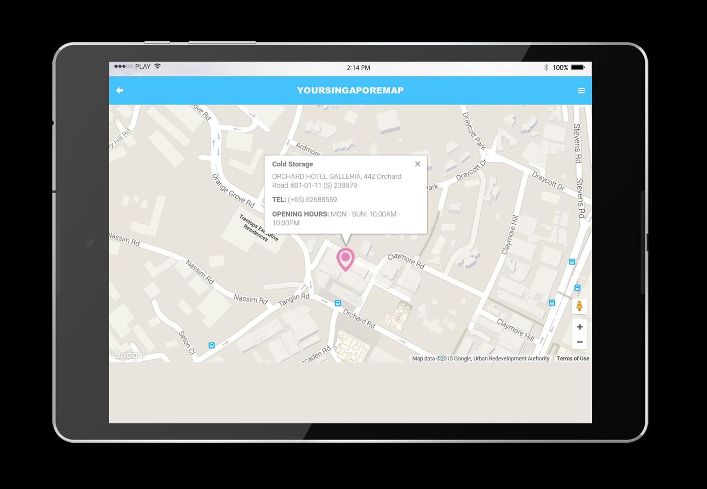
Task: Tap the YOURSINGAPOREMAP title
Action: 350,90
